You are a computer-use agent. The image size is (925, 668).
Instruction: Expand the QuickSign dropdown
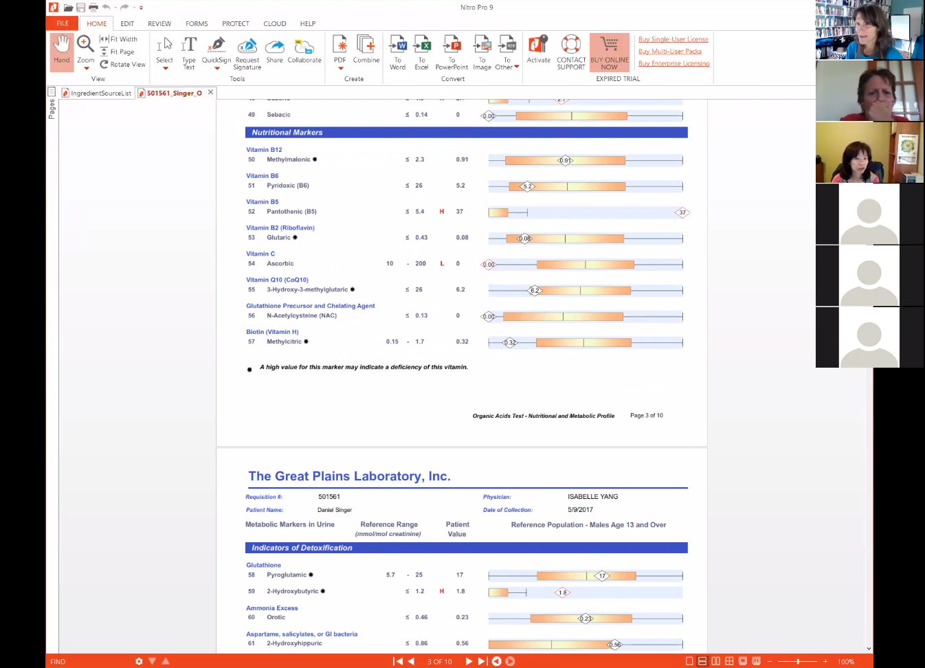point(216,69)
